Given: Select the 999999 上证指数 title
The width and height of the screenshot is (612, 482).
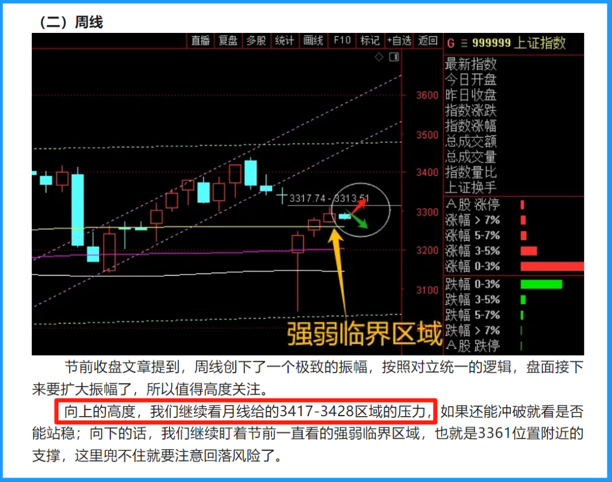Looking at the screenshot, I should 518,43.
